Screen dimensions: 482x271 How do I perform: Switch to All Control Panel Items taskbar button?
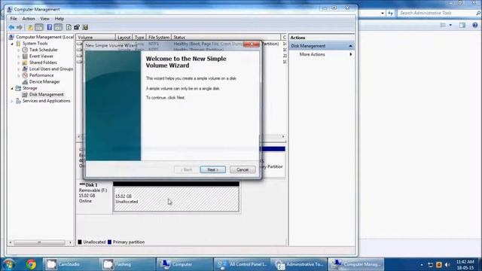click(x=242, y=264)
